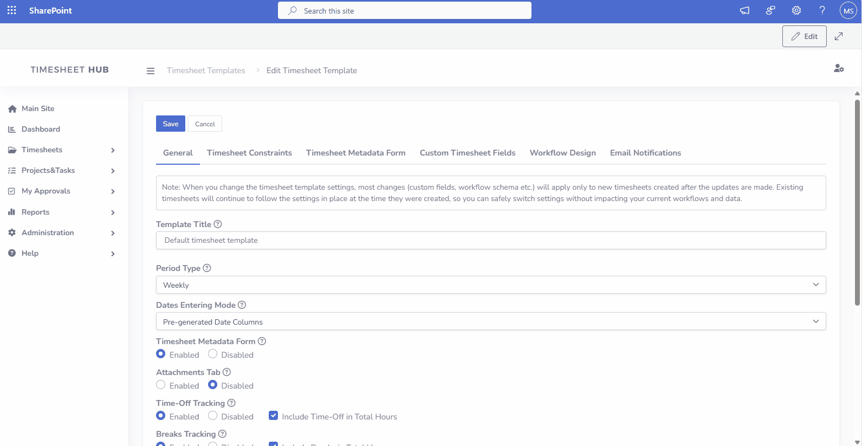Click the Template Title help tooltip icon
Screen dimensions: 862x446
[x=218, y=224]
